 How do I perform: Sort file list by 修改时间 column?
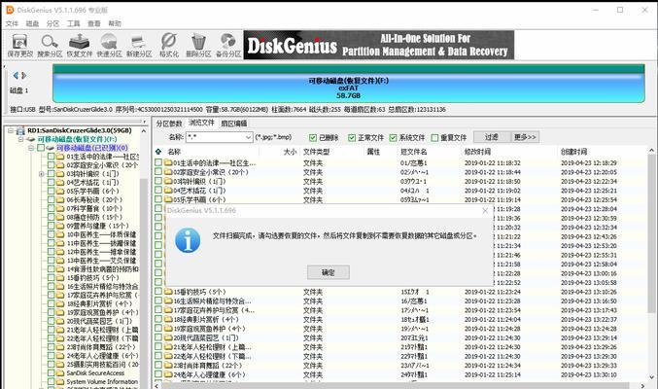(x=477, y=152)
